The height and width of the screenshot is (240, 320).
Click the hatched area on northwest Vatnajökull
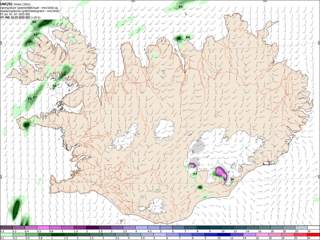pos(199,146)
